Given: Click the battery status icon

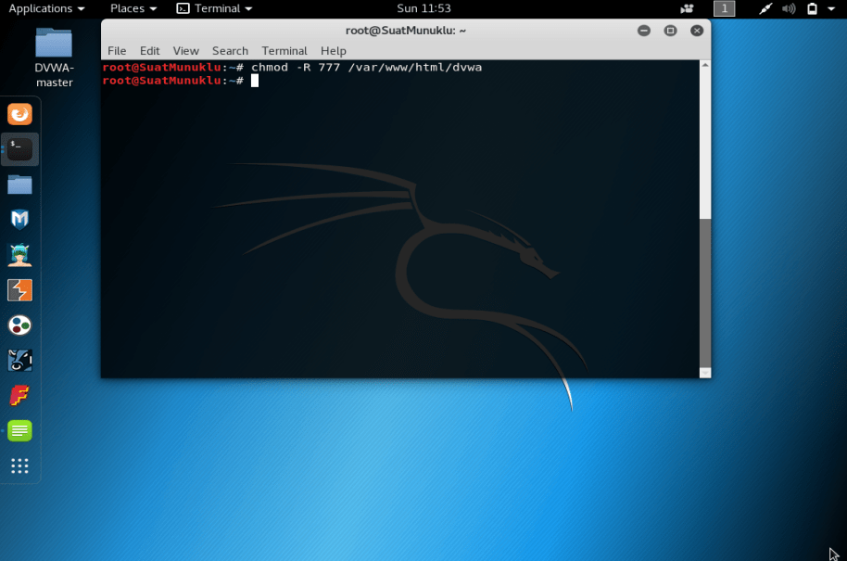Looking at the screenshot, I should coord(812,8).
